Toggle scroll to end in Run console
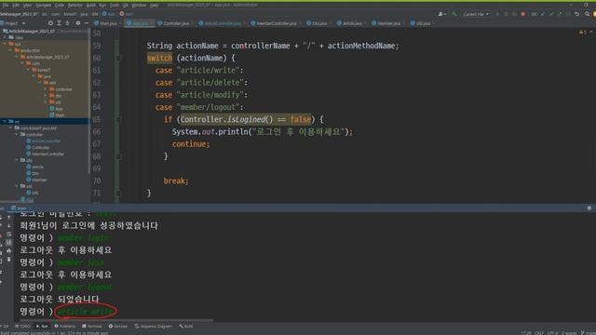This screenshot has width=596, height=335. pyautogui.click(x=8, y=242)
